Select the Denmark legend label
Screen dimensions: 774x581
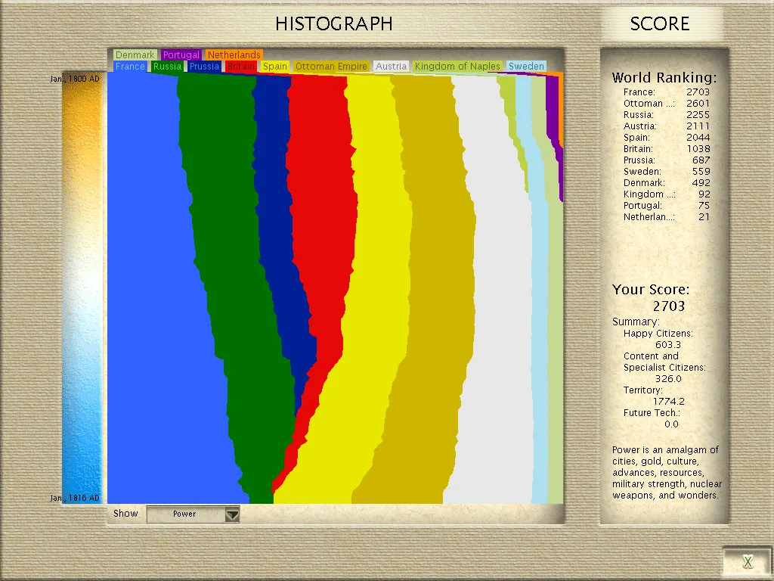coord(135,54)
